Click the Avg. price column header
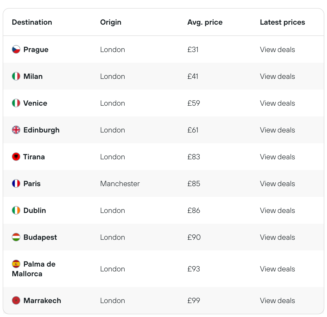The height and width of the screenshot is (317, 327). (205, 22)
